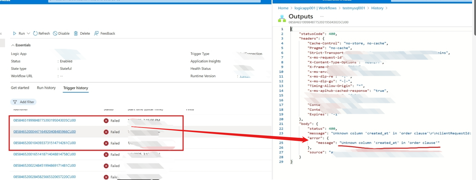Open trigger 08584652000447164920408485966CU00
This screenshot has width=476, height=180.
tap(44, 132)
